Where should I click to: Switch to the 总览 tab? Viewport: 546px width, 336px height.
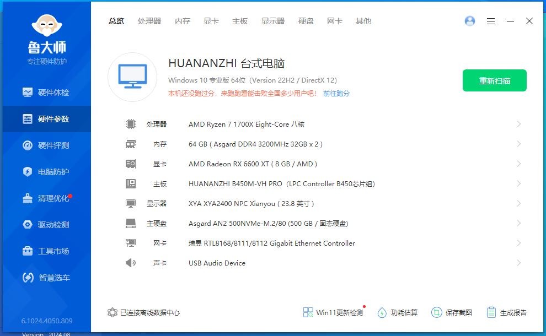click(116, 21)
